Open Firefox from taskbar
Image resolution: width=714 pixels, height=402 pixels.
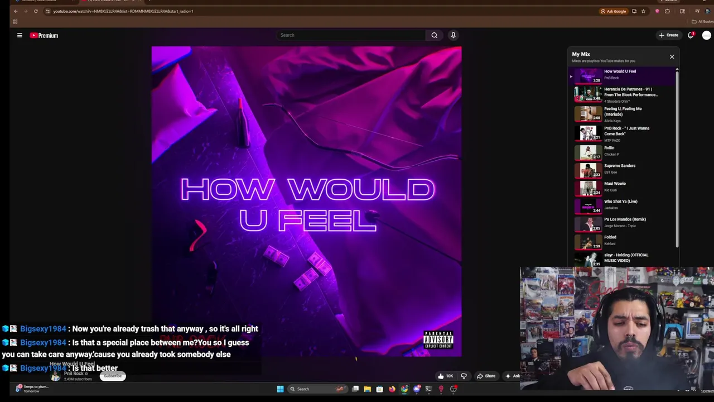pyautogui.click(x=392, y=389)
